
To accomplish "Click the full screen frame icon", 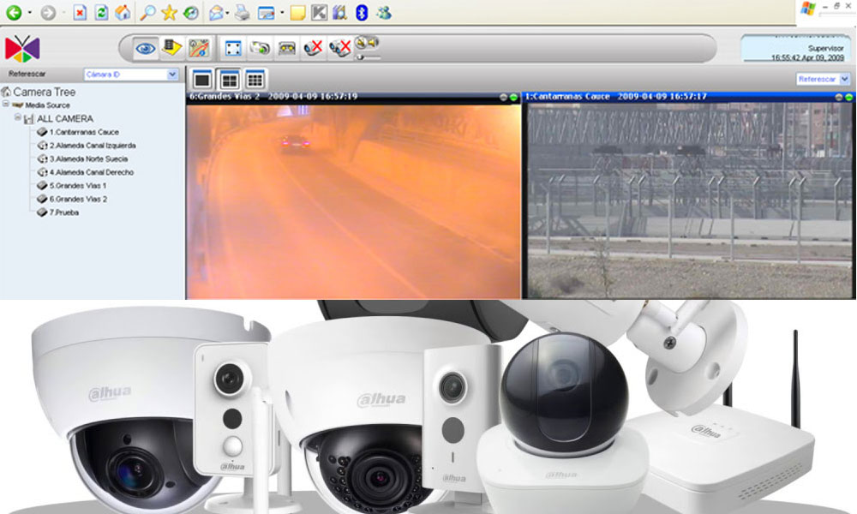I will click(x=232, y=48).
